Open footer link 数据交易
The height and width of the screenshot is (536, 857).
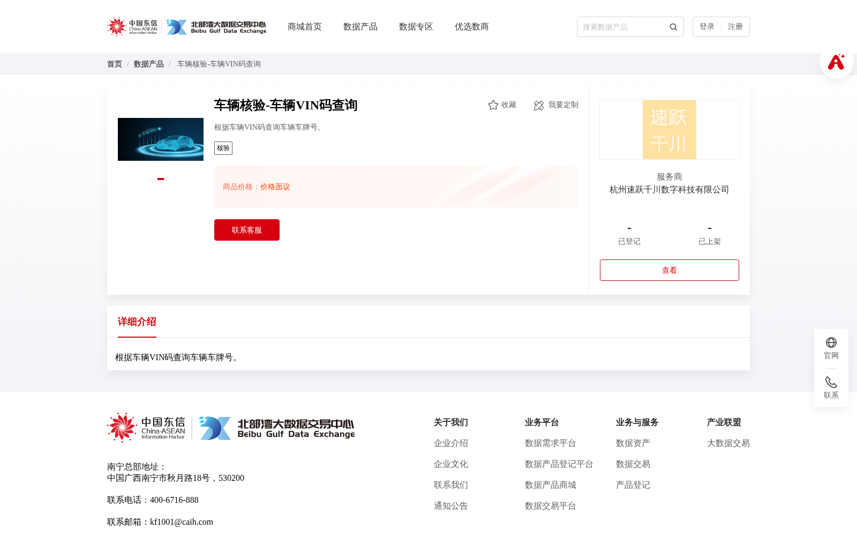[633, 464]
